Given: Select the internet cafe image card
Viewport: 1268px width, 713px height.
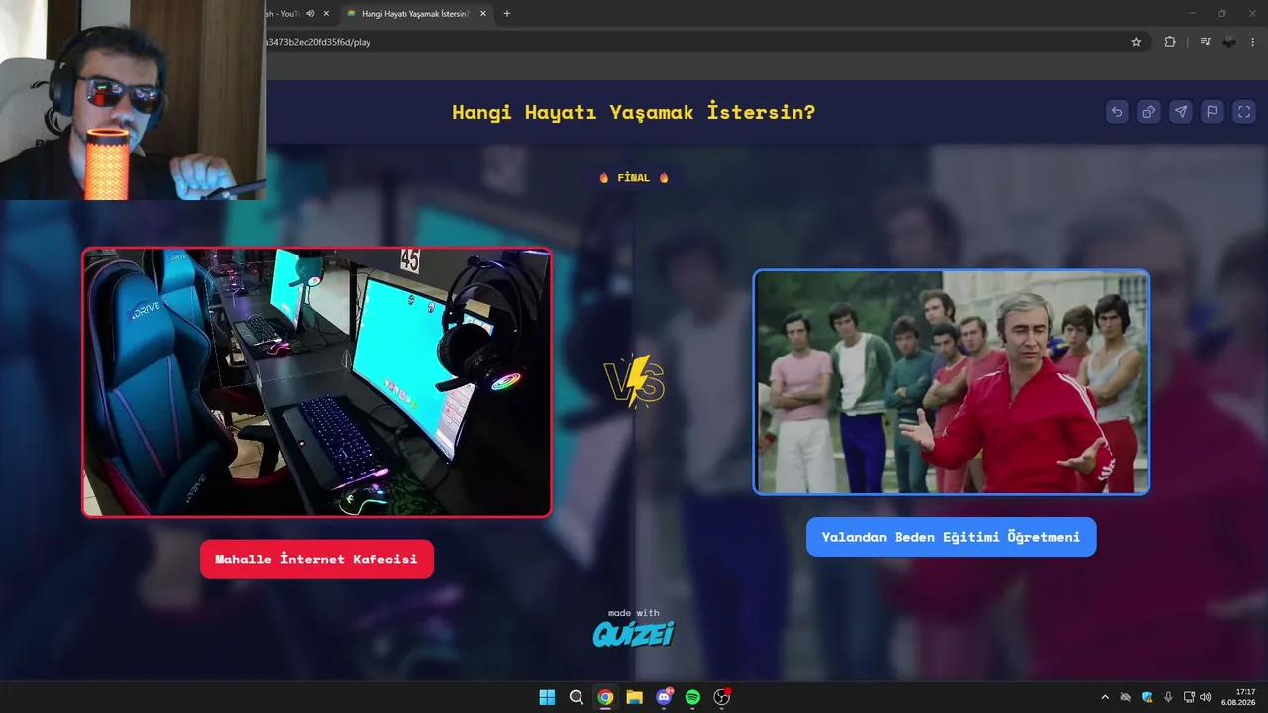Looking at the screenshot, I should tap(317, 382).
